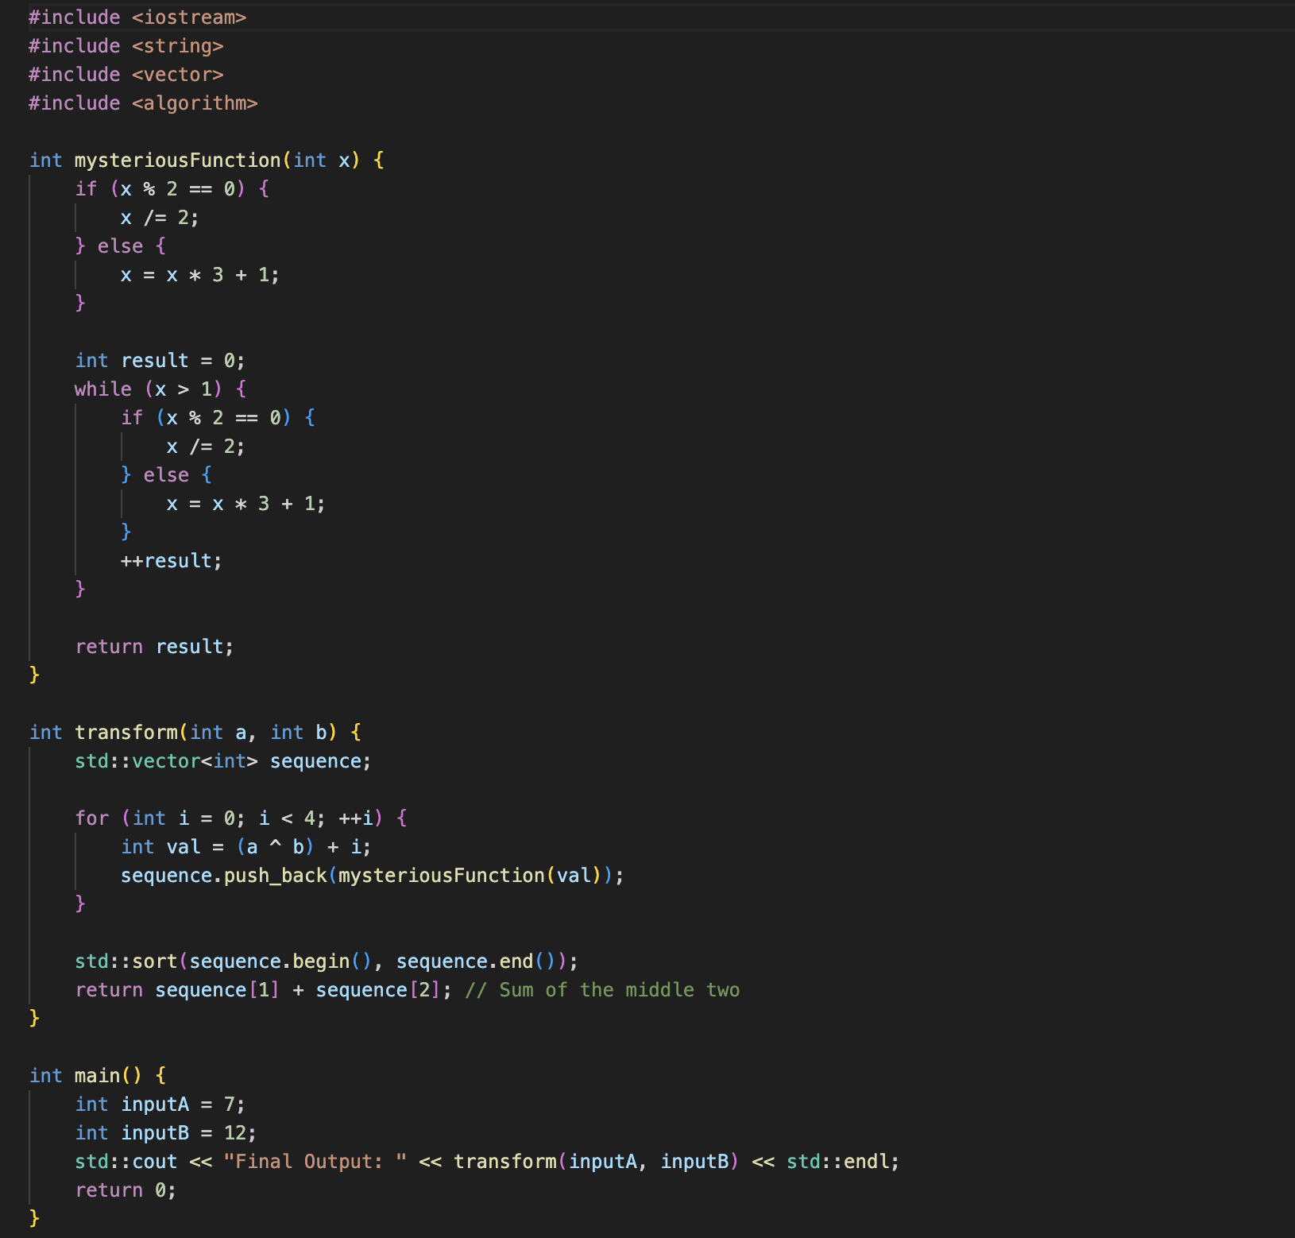1295x1238 pixels.
Task: Click the 'for (int i = 0; i < 4; ++i) {' line
Action: coord(241,818)
